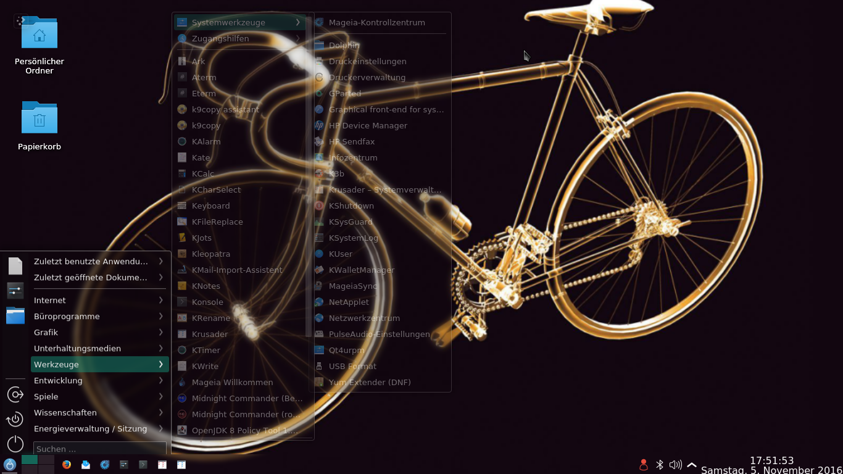
Task: Open the Persönlicher Ordner desktop folder icon
Action: 39,33
